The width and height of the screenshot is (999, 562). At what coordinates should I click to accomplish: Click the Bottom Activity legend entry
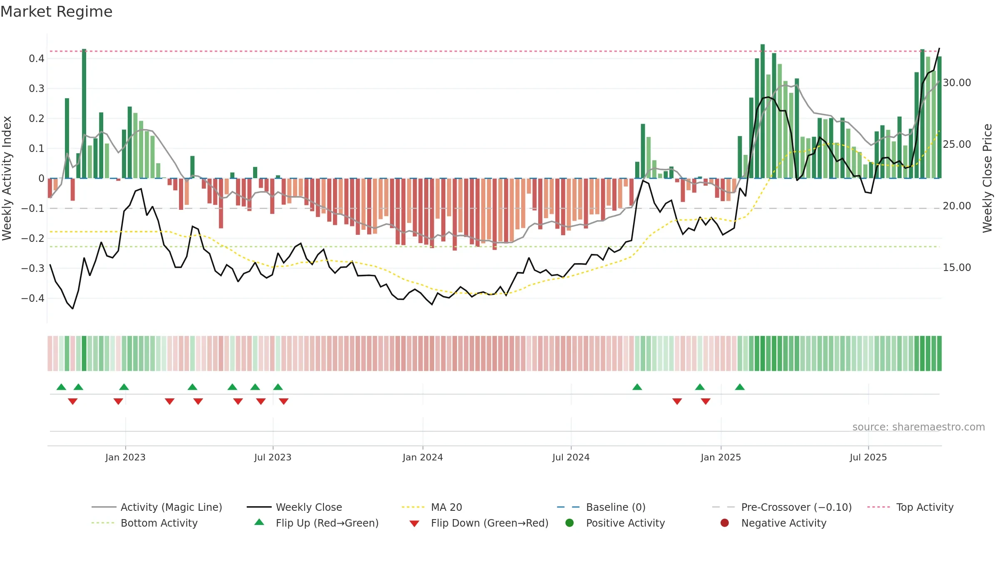(144, 523)
